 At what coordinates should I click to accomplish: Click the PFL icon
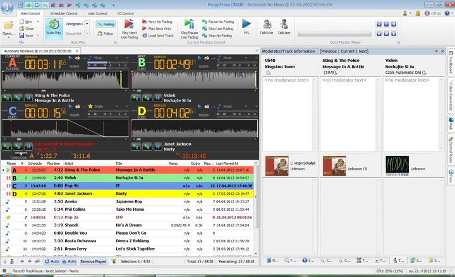[x=246, y=25]
